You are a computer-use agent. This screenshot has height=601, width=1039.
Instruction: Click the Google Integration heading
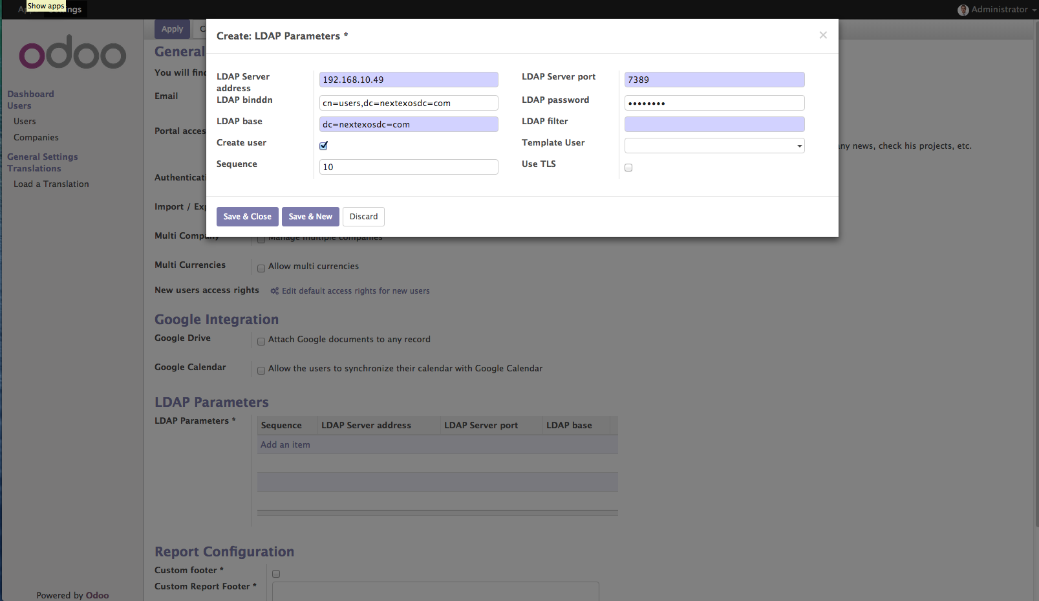[x=217, y=320]
